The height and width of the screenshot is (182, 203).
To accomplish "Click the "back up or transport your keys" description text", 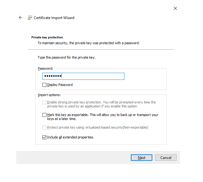I will tap(103, 117).
